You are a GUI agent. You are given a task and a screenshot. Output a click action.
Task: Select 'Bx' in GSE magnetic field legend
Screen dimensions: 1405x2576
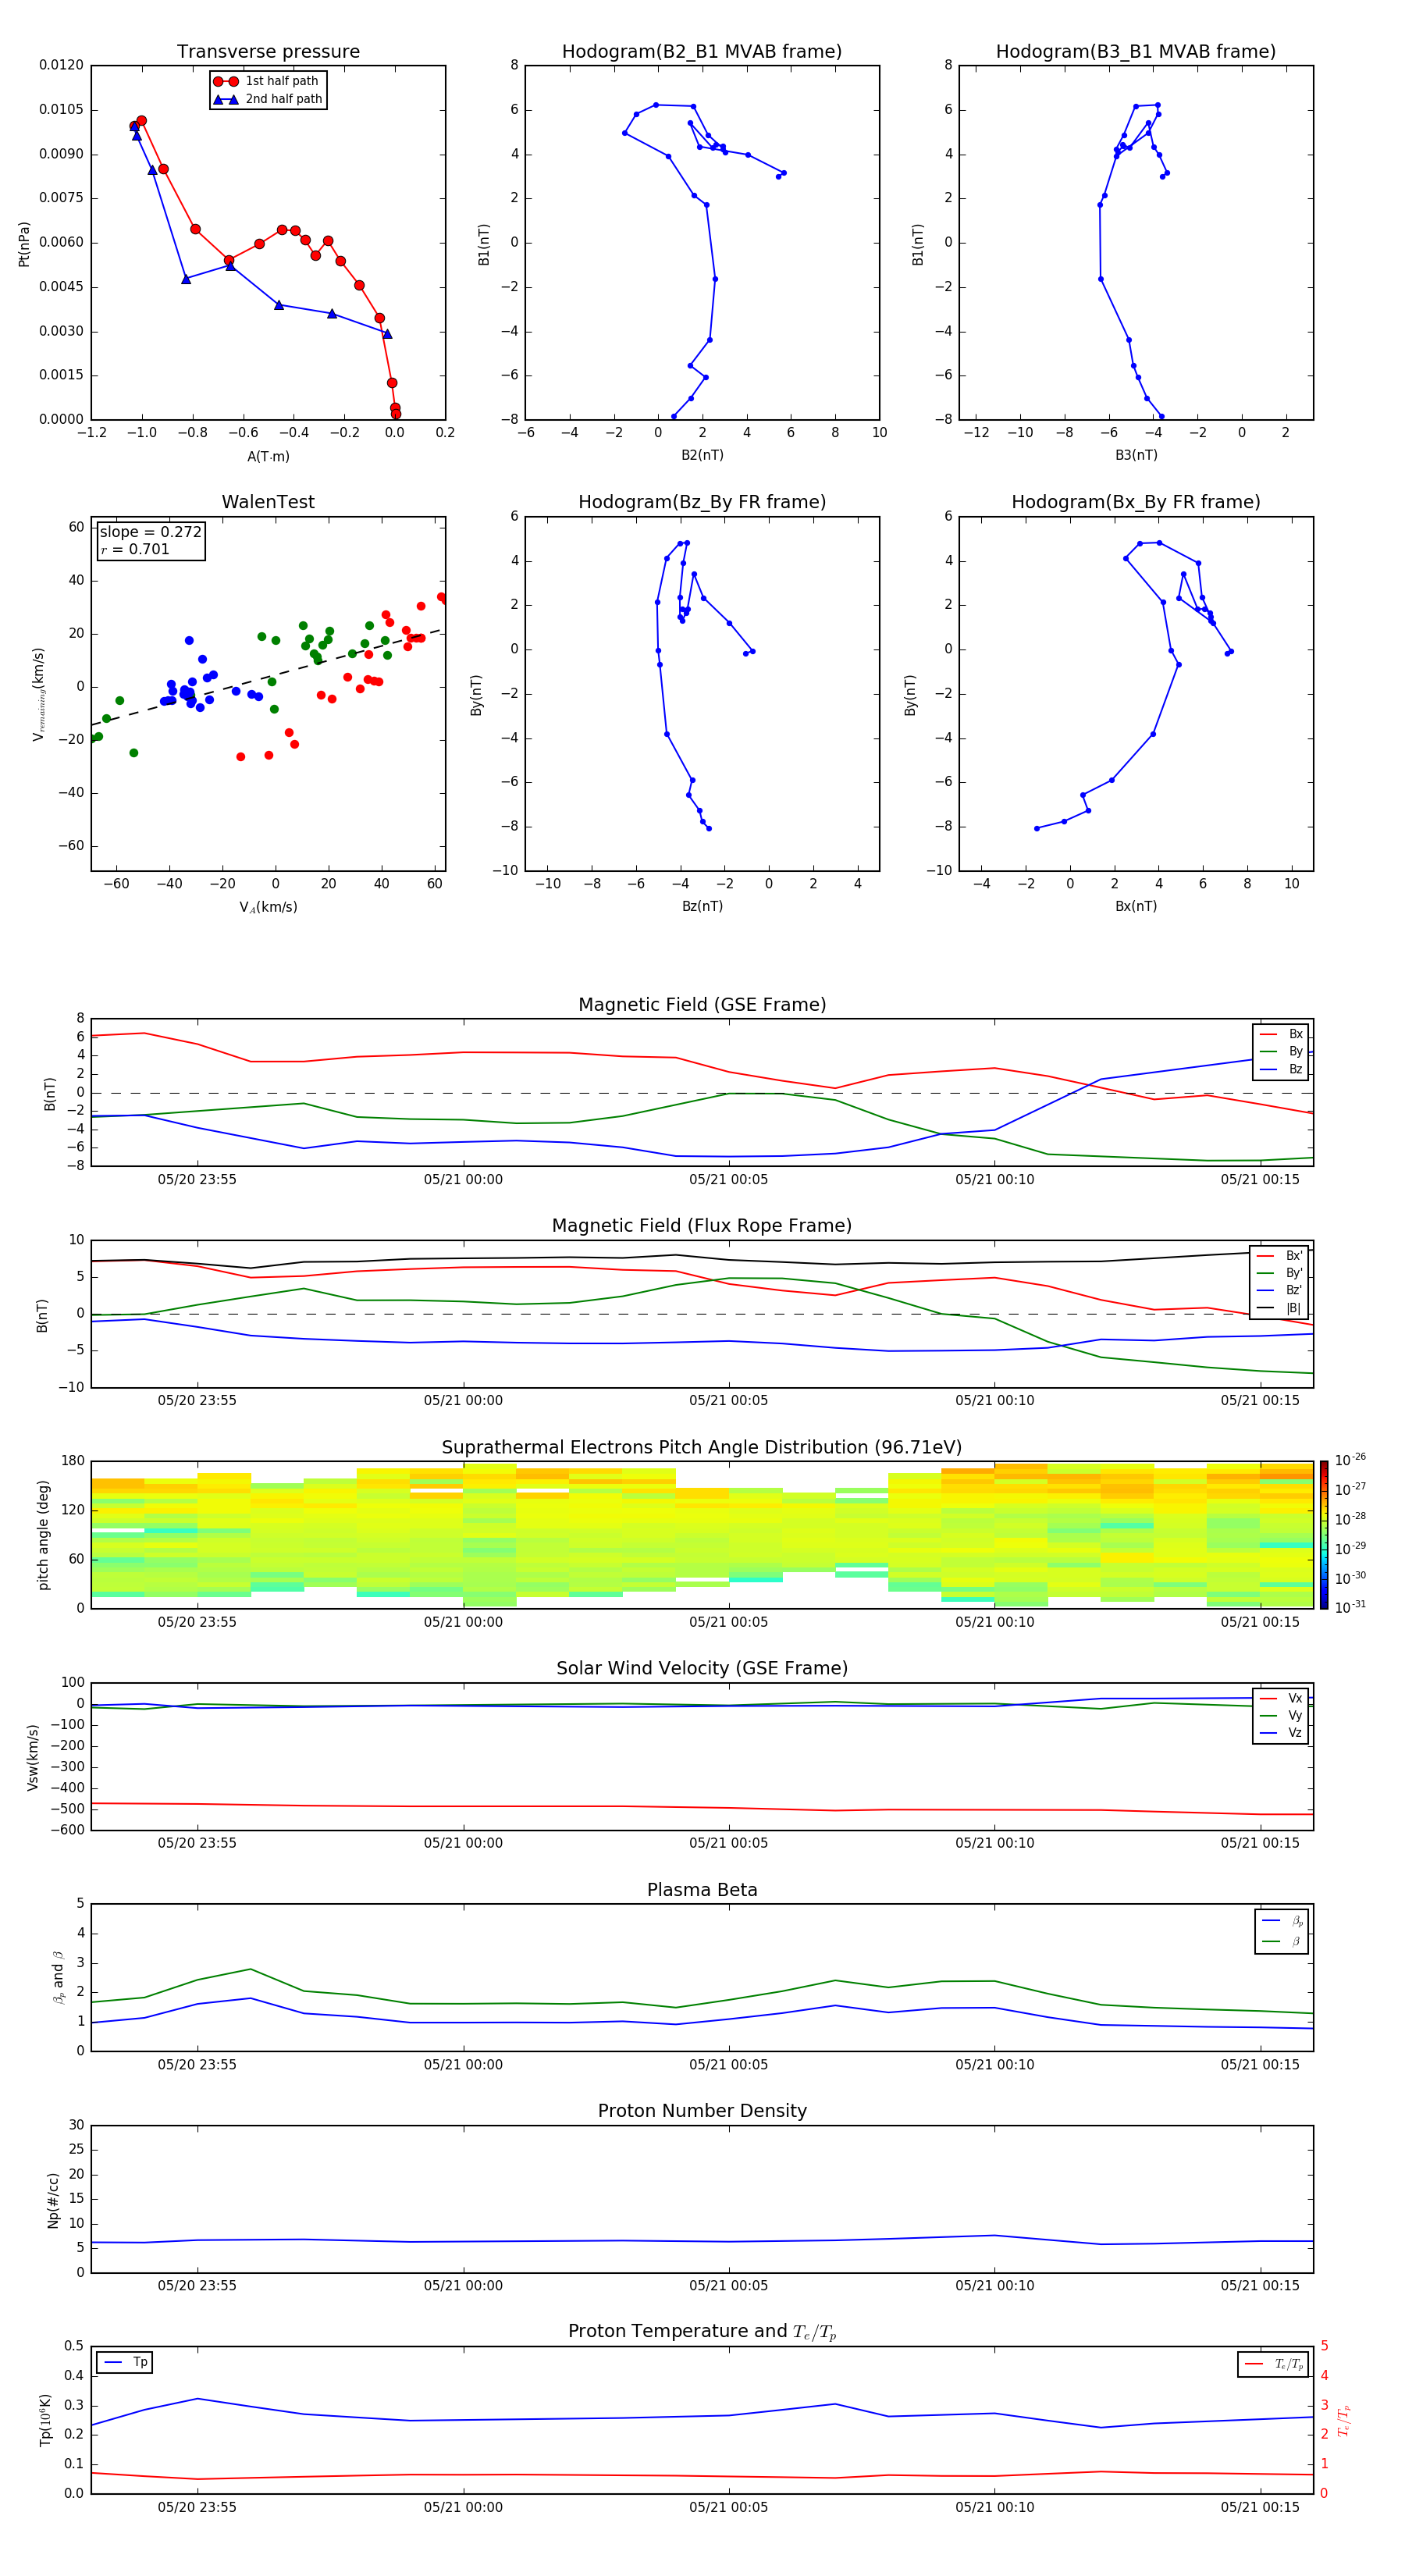click(1281, 1034)
